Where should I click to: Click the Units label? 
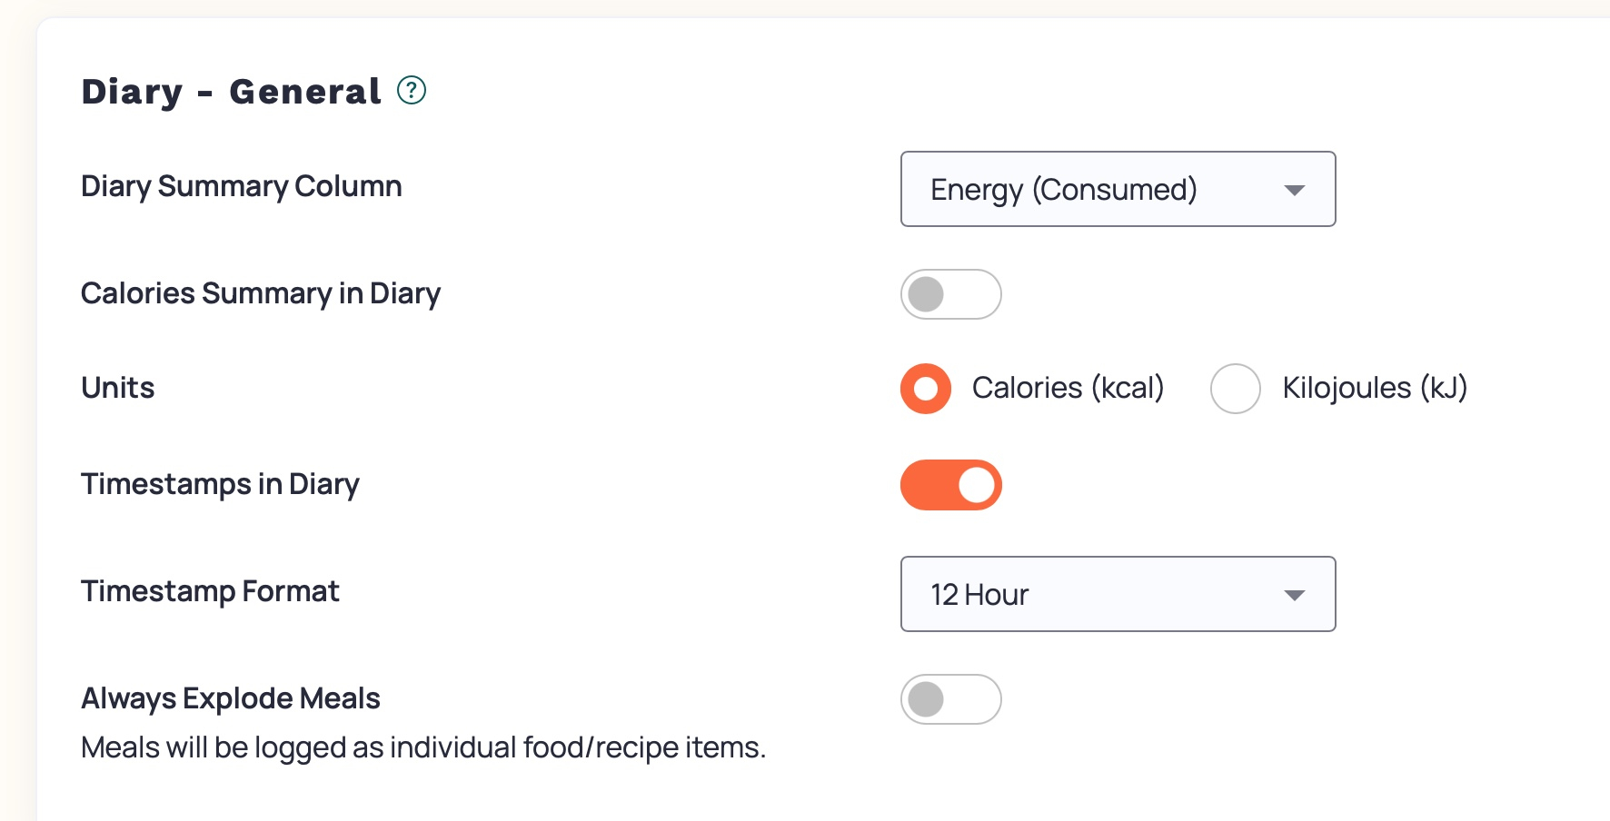pyautogui.click(x=118, y=388)
